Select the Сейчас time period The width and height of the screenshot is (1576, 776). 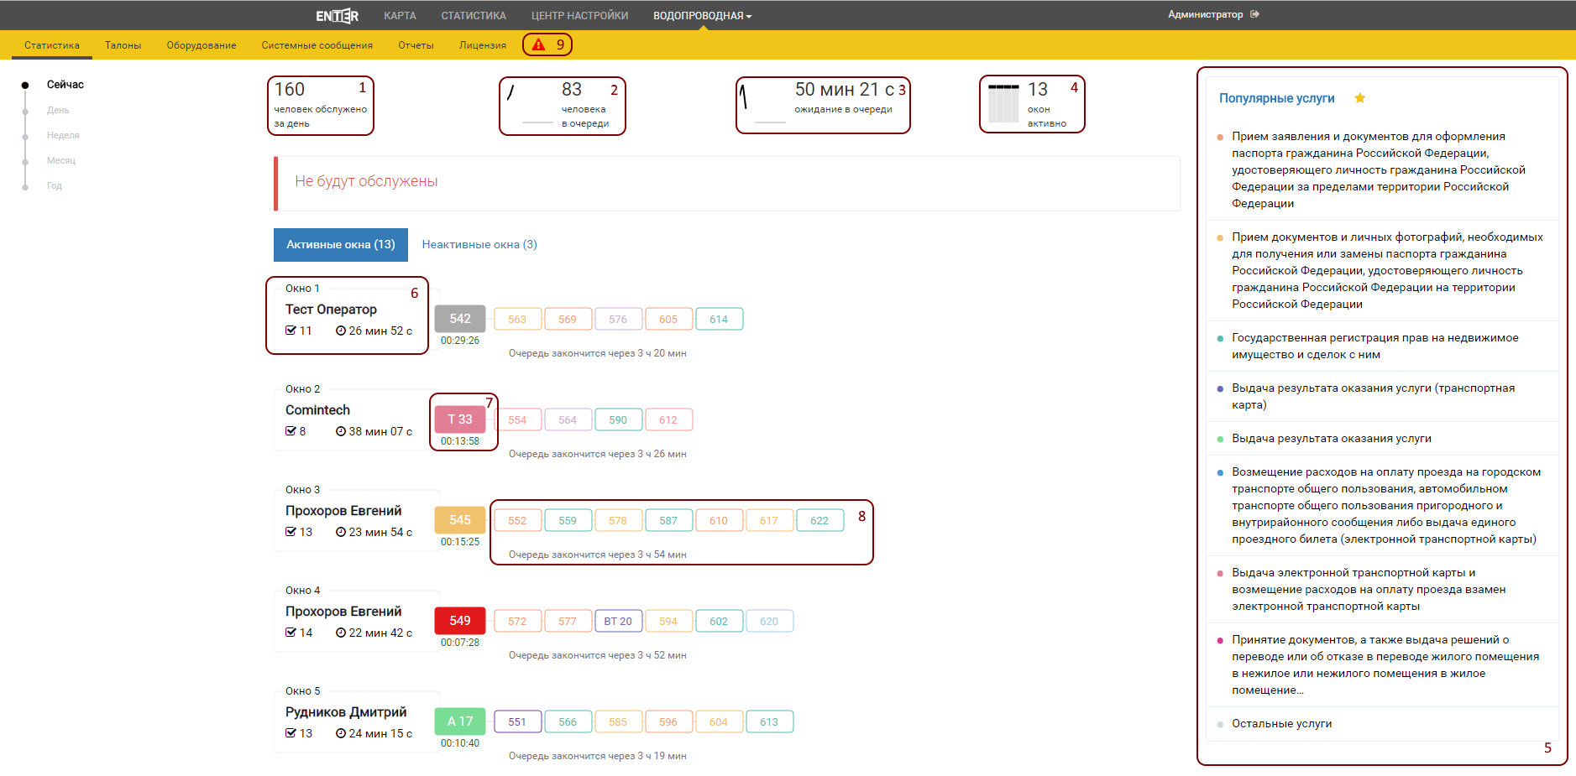click(65, 85)
